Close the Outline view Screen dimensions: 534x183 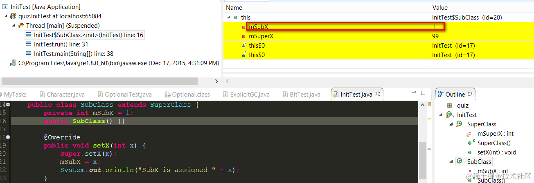click(x=470, y=94)
